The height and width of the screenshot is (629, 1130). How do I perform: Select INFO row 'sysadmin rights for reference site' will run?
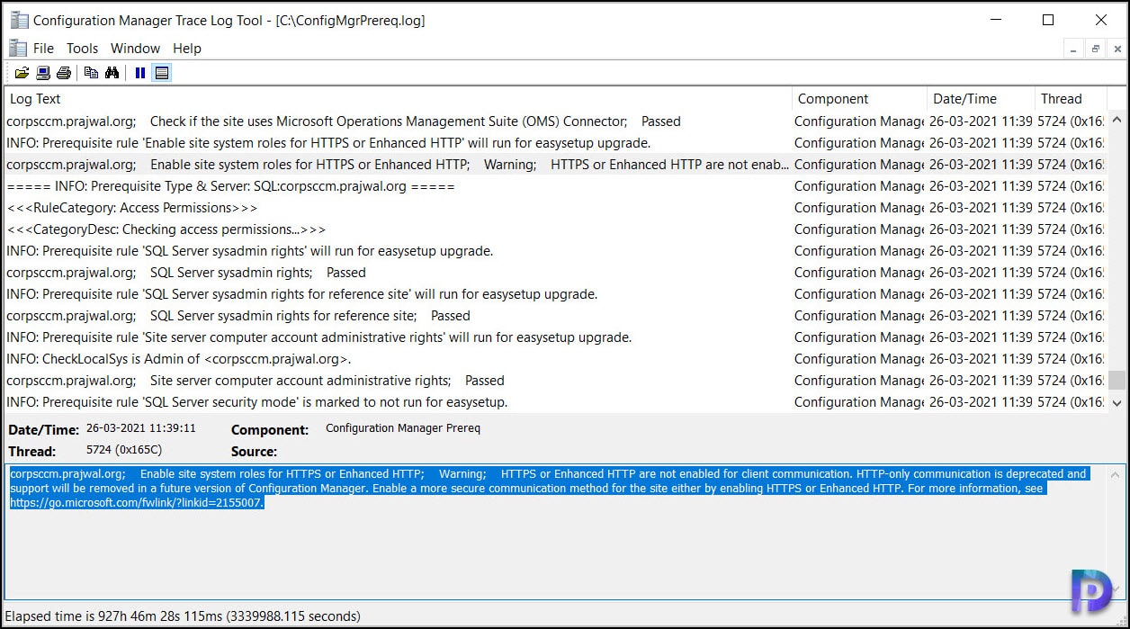coord(555,294)
